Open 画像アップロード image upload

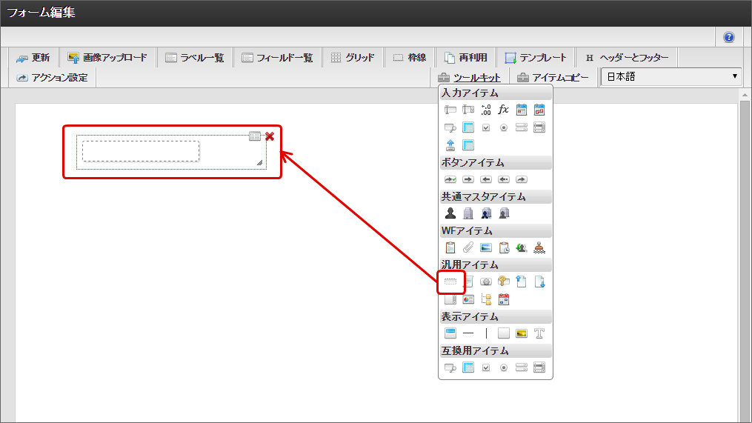(107, 58)
